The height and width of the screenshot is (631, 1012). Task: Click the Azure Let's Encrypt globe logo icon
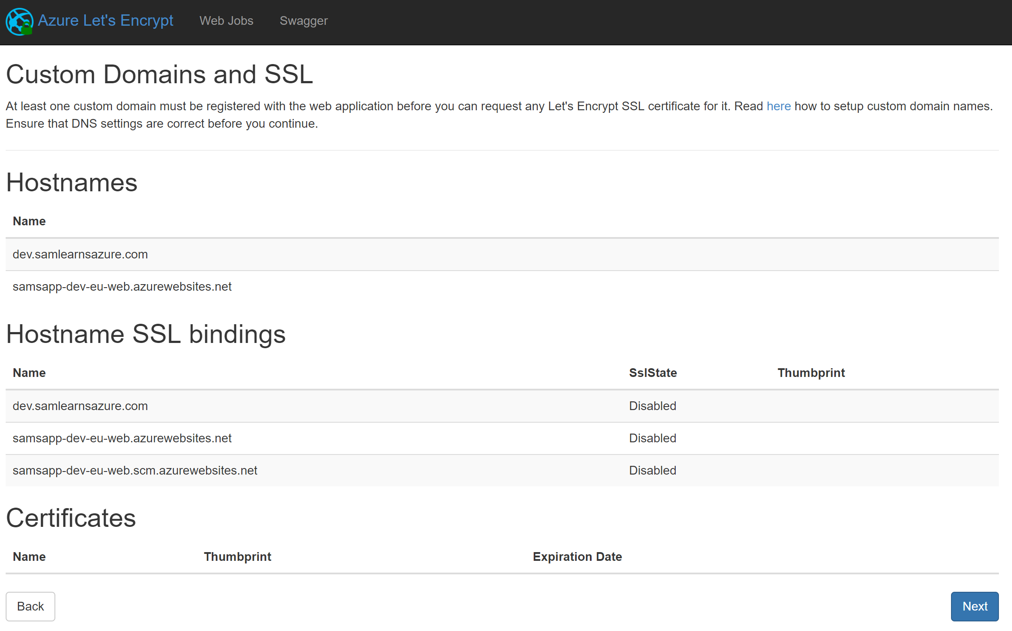coord(19,21)
